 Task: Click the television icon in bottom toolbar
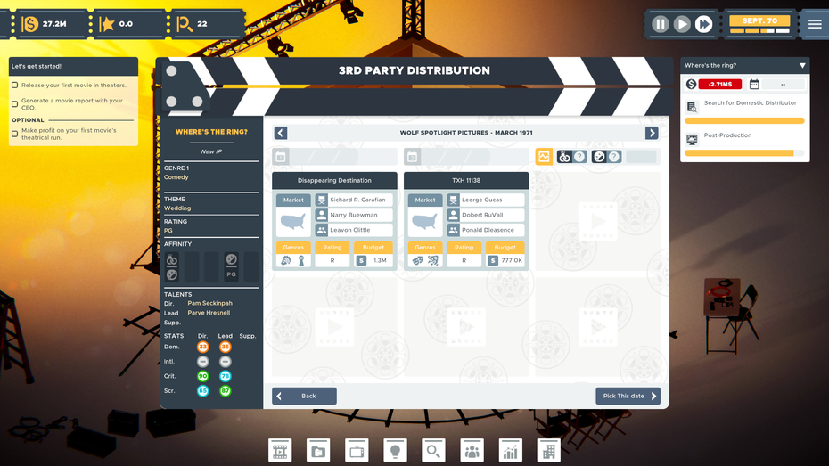pos(357,451)
